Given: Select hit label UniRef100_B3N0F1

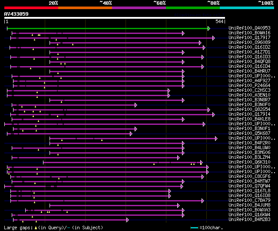Looking at the screenshot, I should (x=249, y=128).
